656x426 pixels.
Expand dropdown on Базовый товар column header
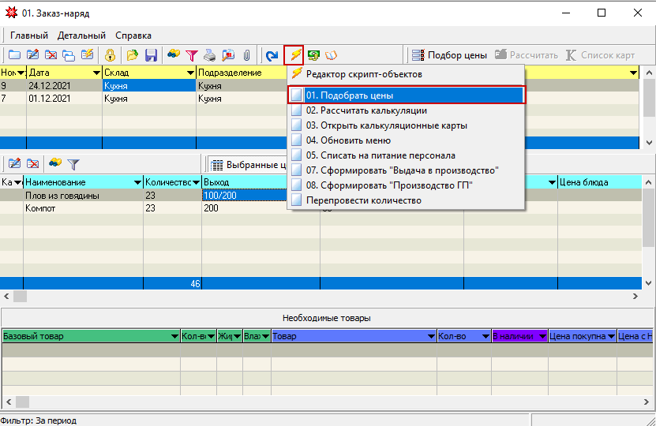tap(174, 336)
